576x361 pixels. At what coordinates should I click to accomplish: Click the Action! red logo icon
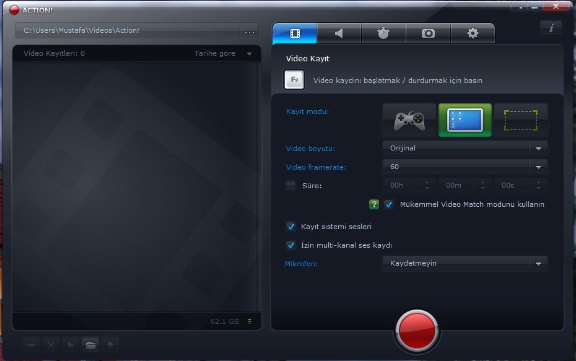point(14,10)
